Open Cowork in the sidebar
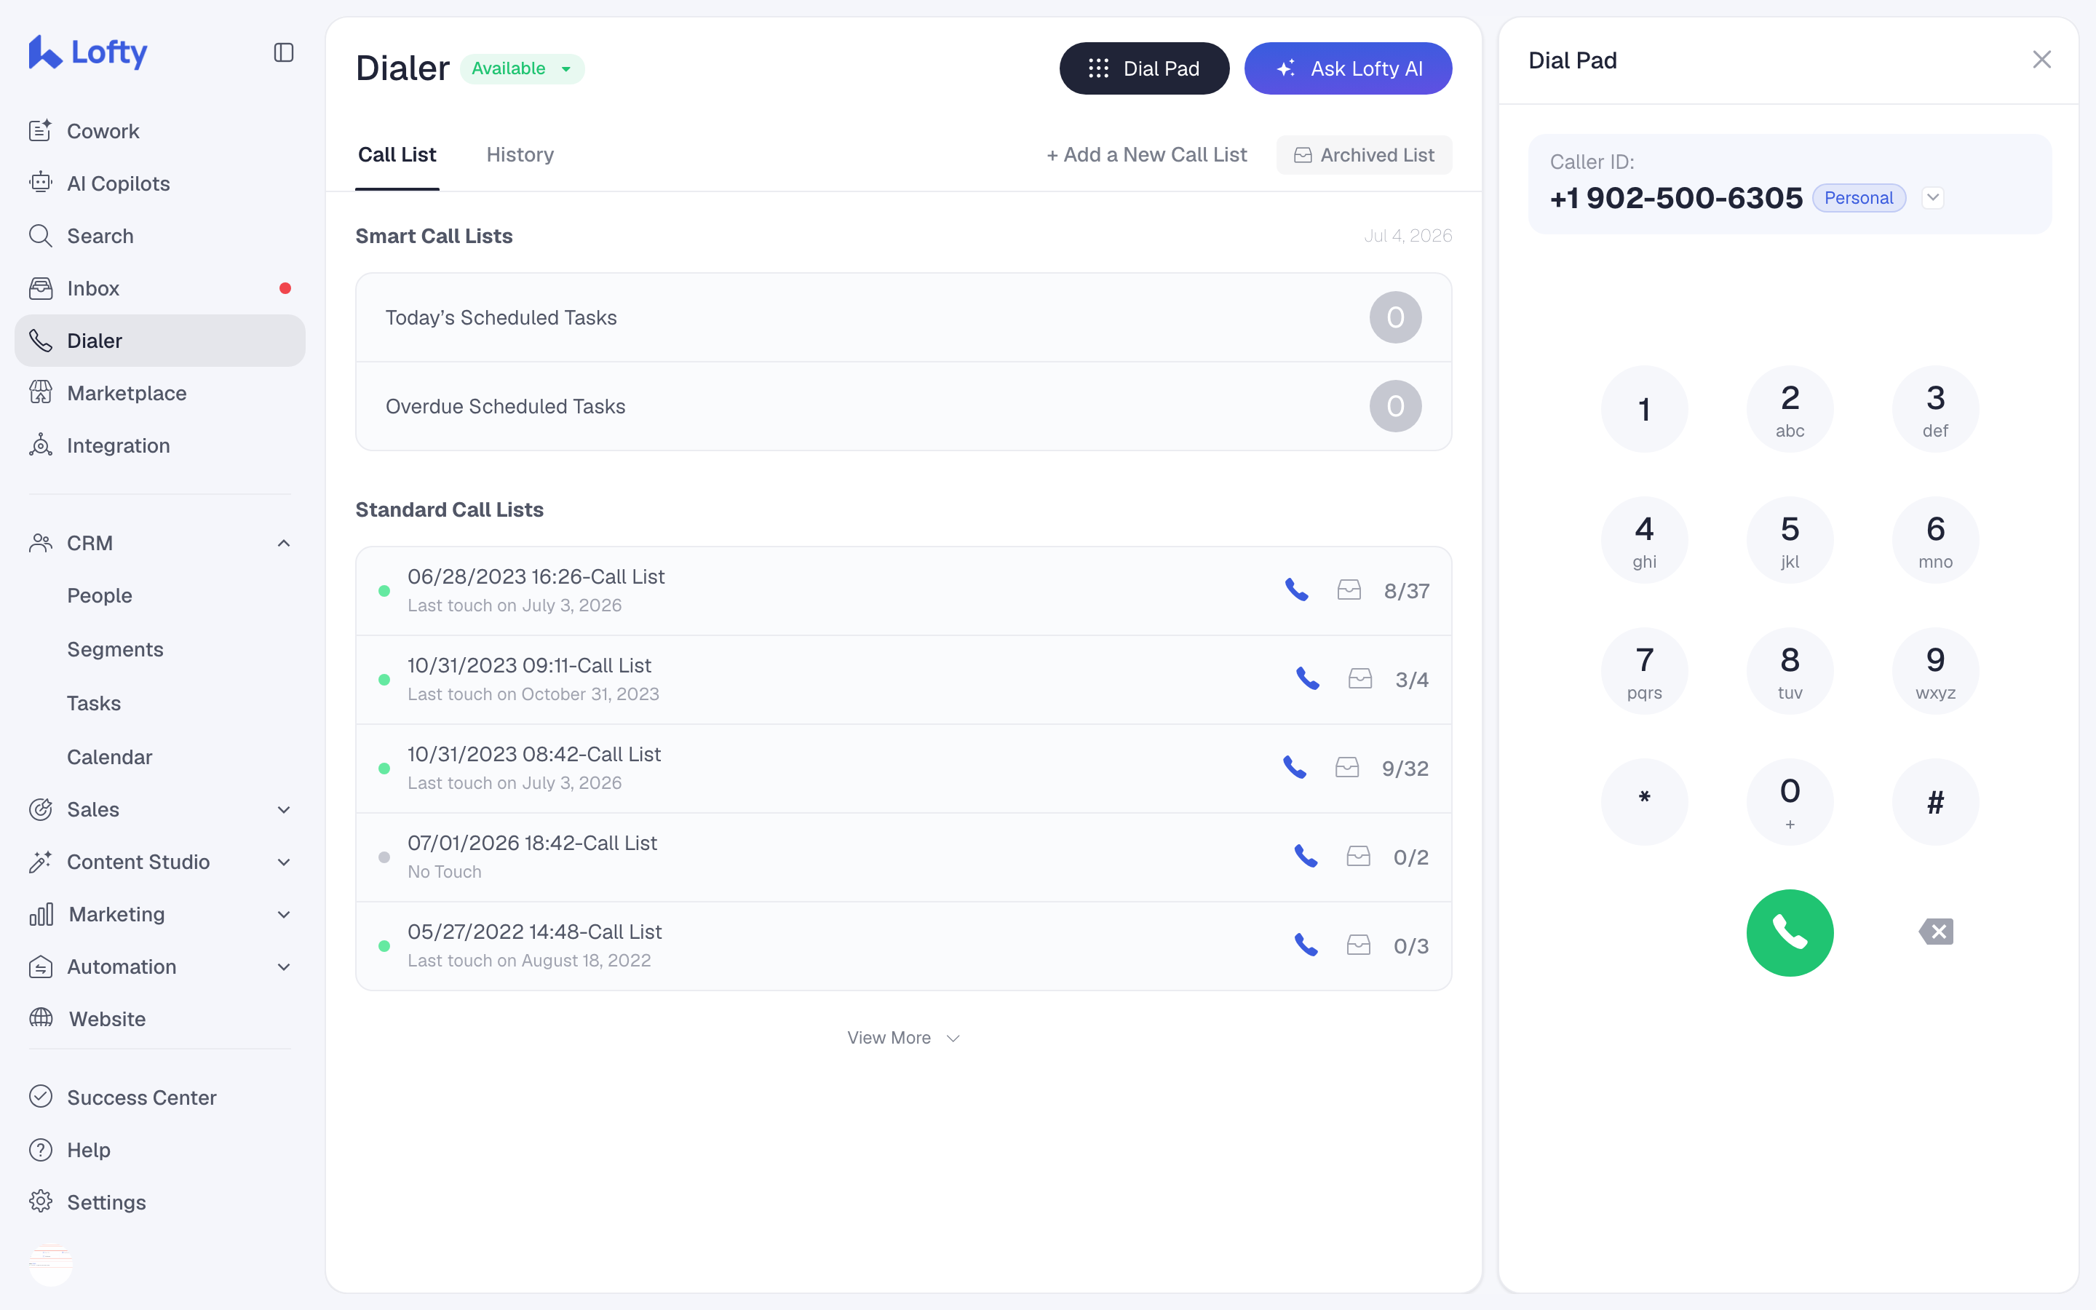Viewport: 2096px width, 1310px height. (160, 131)
